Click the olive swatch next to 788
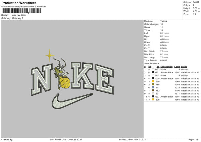201x142 pixels. tap(153, 84)
